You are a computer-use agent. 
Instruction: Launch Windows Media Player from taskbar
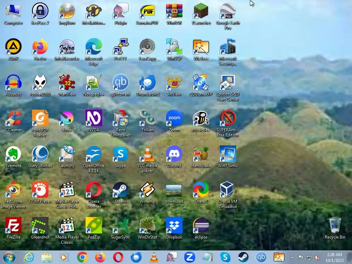pyautogui.click(x=64, y=257)
